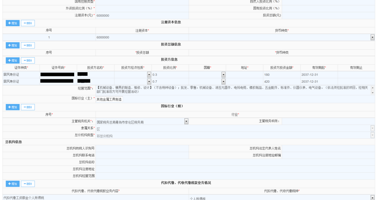Click 有效期起 2037-12-31 in the 180 row

[x=319, y=74]
